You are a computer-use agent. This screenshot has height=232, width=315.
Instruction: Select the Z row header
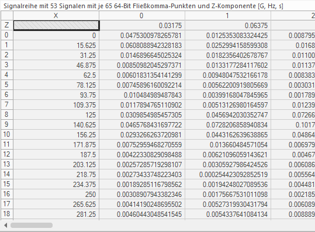point(6,25)
